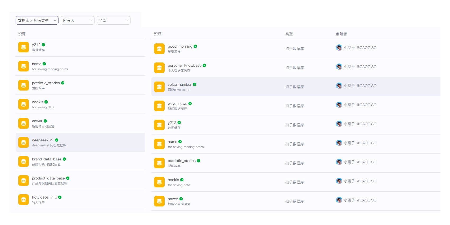
Task: Click the hotvideos_info database icon
Action: [x=23, y=200]
